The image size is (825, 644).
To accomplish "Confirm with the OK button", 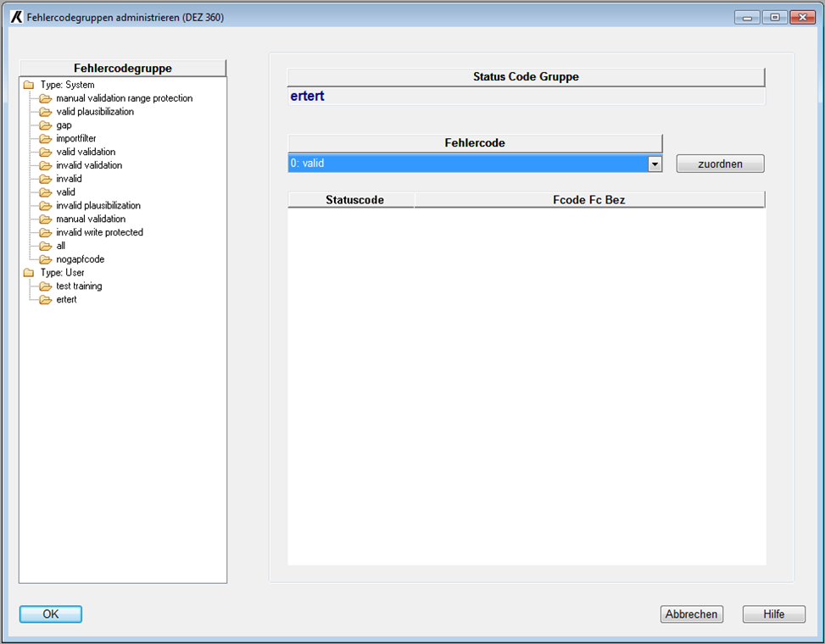I will point(51,614).
